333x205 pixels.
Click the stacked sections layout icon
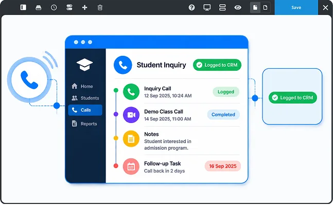pyautogui.click(x=222, y=7)
